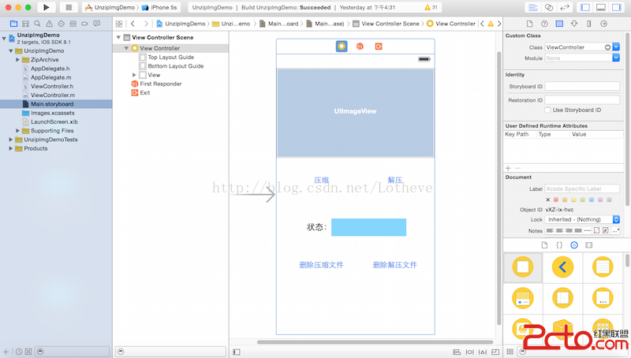Screen dimensions: 631x358
Task: Enable the Use Storyboard ID checkbox
Action: 547,110
